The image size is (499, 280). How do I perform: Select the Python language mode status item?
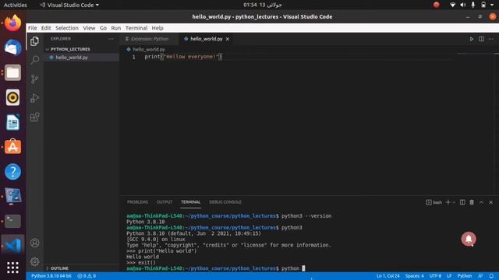pyautogui.click(x=465, y=276)
